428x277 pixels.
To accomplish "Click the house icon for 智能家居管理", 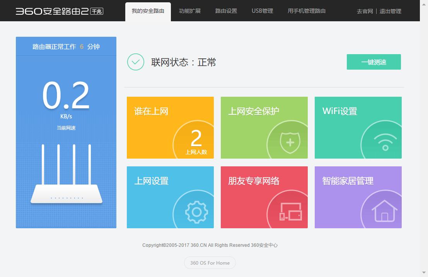I will pyautogui.click(x=384, y=212).
